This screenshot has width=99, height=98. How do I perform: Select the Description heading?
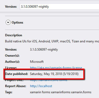tap(14, 35)
